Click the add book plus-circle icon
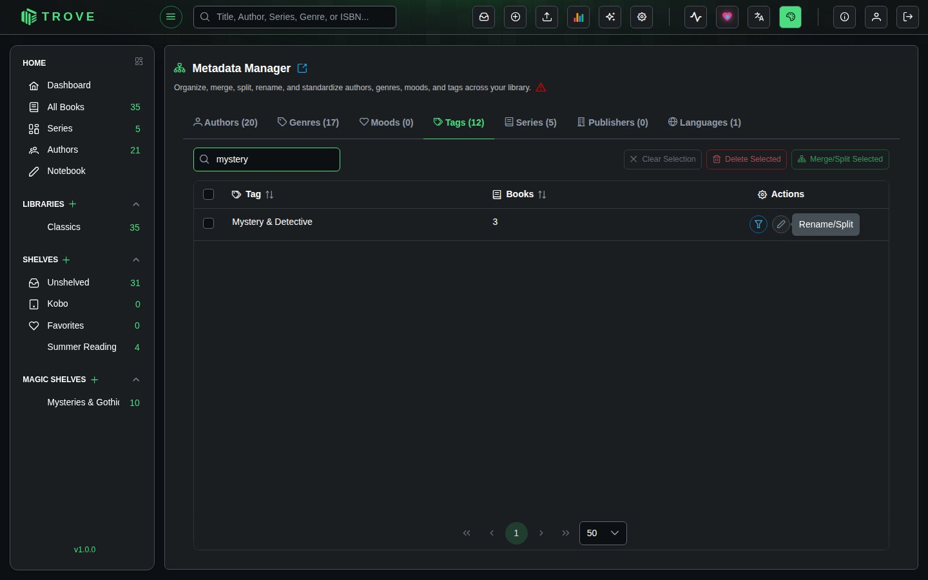The height and width of the screenshot is (580, 928). coord(516,17)
